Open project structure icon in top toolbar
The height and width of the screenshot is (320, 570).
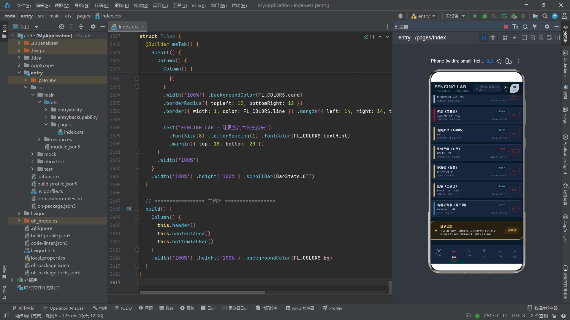click(536, 16)
